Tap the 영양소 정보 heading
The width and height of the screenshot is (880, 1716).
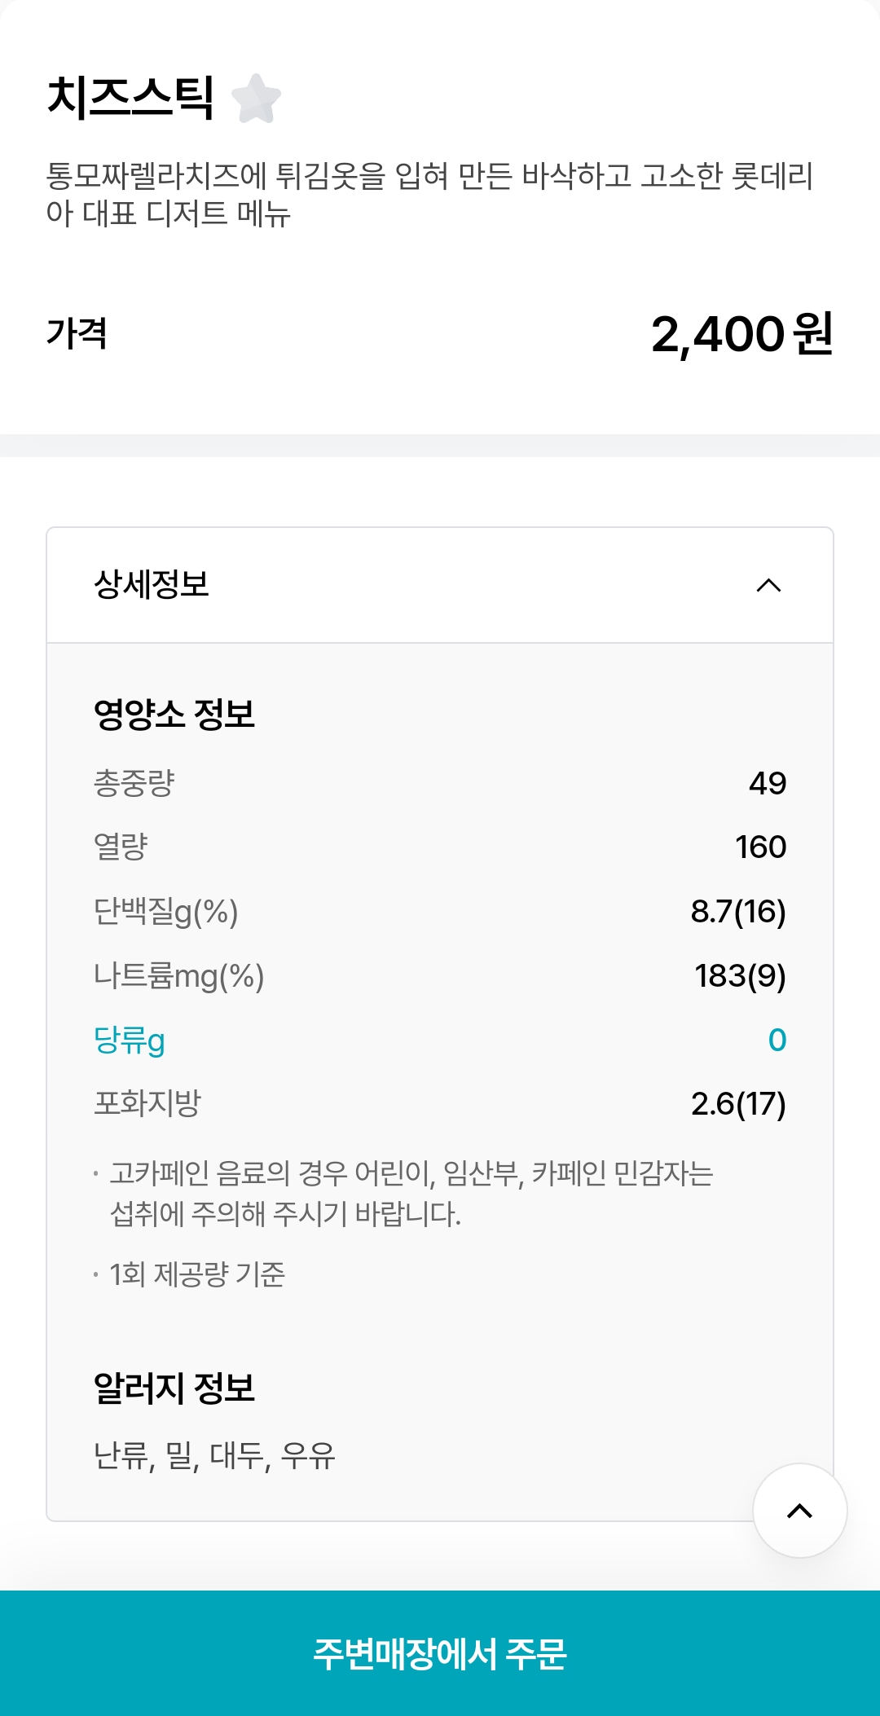(174, 714)
